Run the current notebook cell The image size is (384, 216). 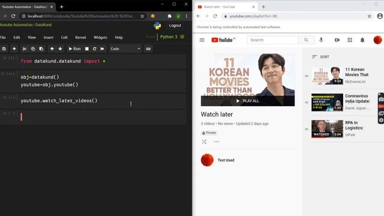point(74,49)
